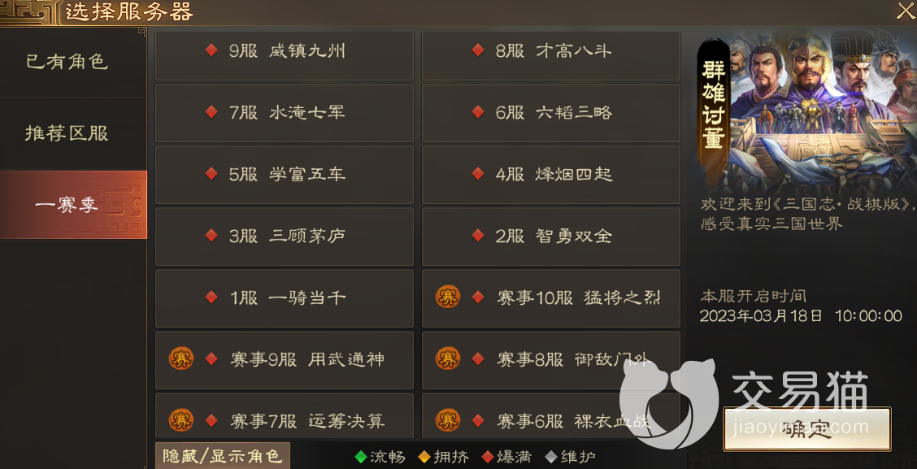Select the 一赛季 season tab
This screenshot has height=469, width=917.
(73, 206)
